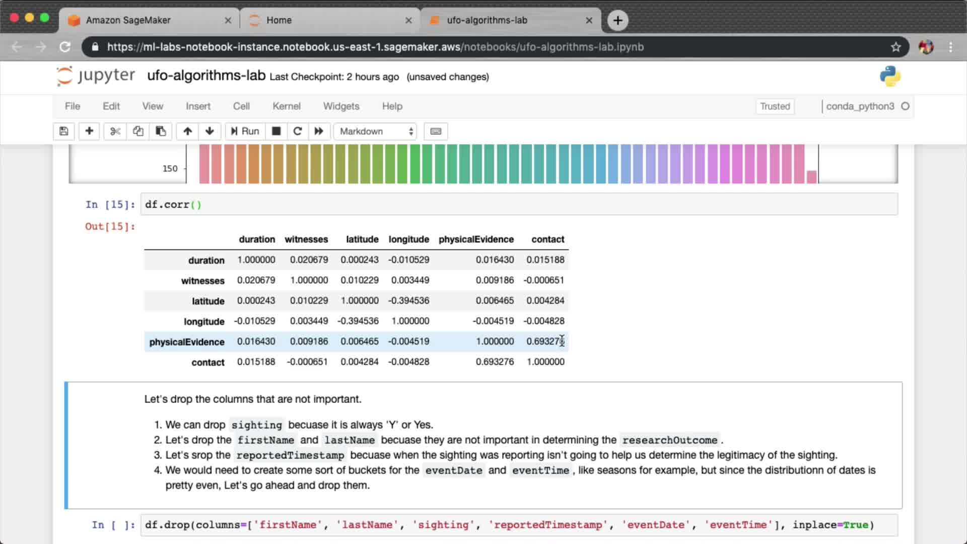This screenshot has width=967, height=544.
Task: Open the command palette keyboard icon
Action: tap(436, 131)
